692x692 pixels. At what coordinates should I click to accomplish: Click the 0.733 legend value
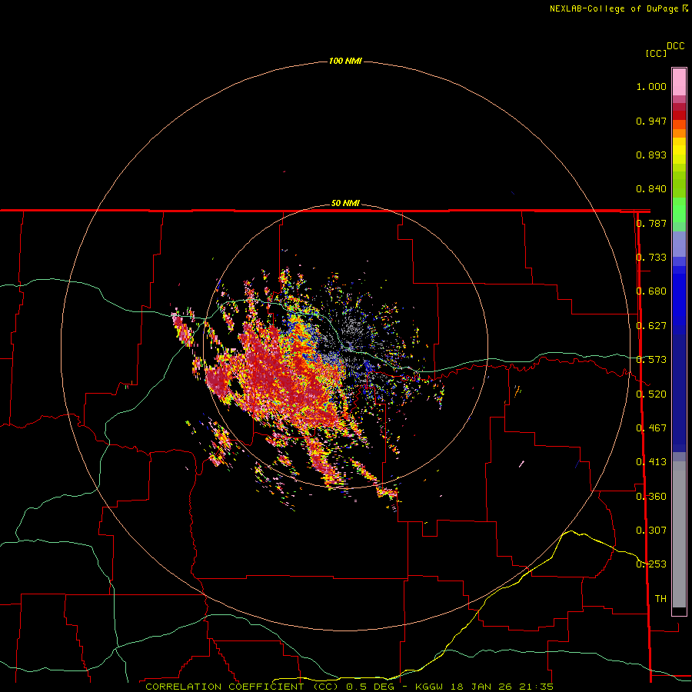click(651, 258)
